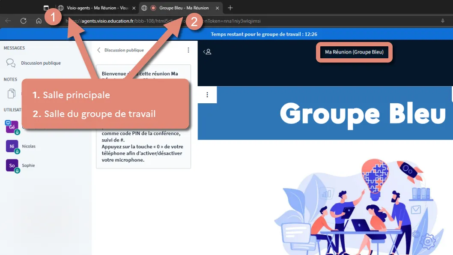Open the shared notes document icon

click(x=12, y=93)
